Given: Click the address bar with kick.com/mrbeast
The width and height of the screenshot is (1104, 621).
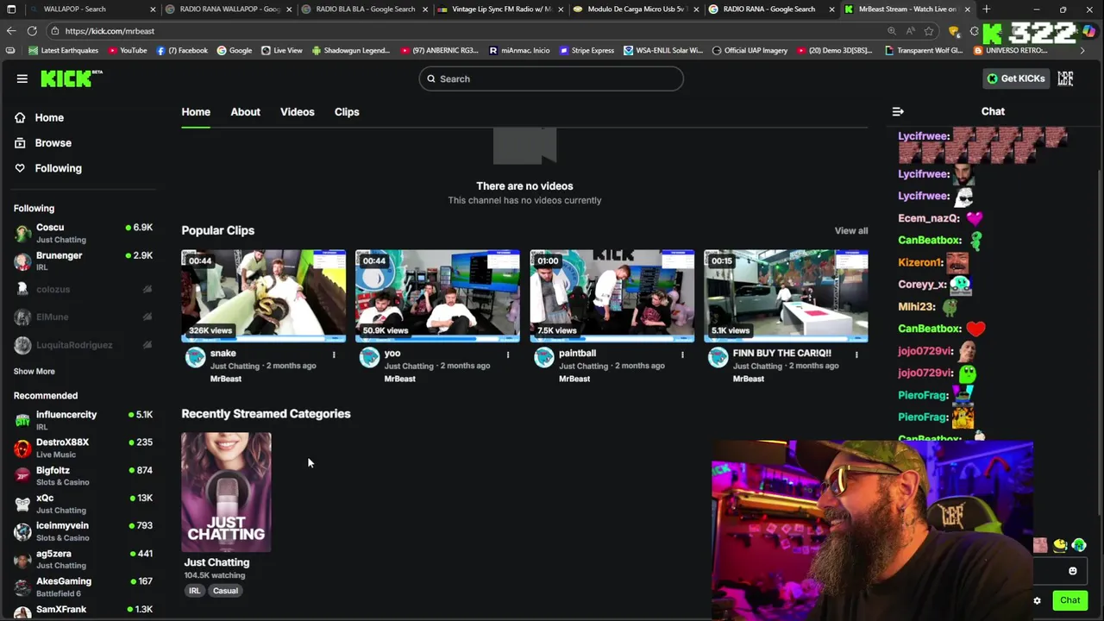Looking at the screenshot, I should point(466,31).
